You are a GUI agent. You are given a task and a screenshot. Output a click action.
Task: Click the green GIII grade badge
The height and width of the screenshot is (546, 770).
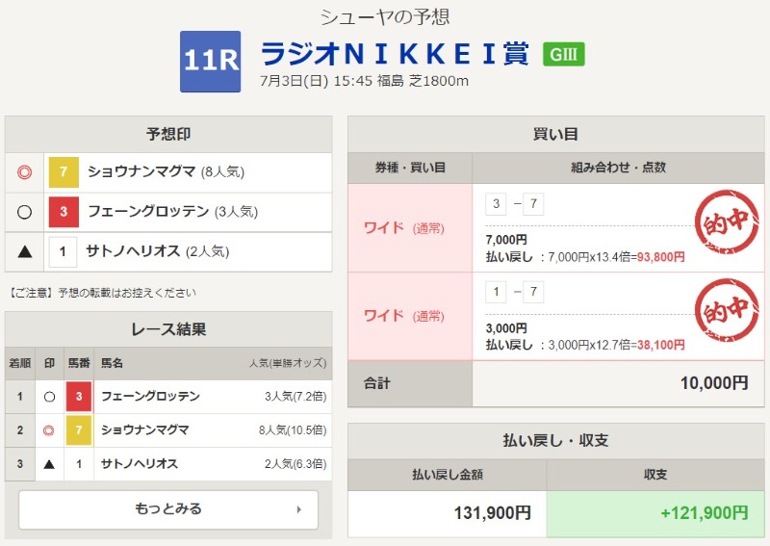click(564, 54)
